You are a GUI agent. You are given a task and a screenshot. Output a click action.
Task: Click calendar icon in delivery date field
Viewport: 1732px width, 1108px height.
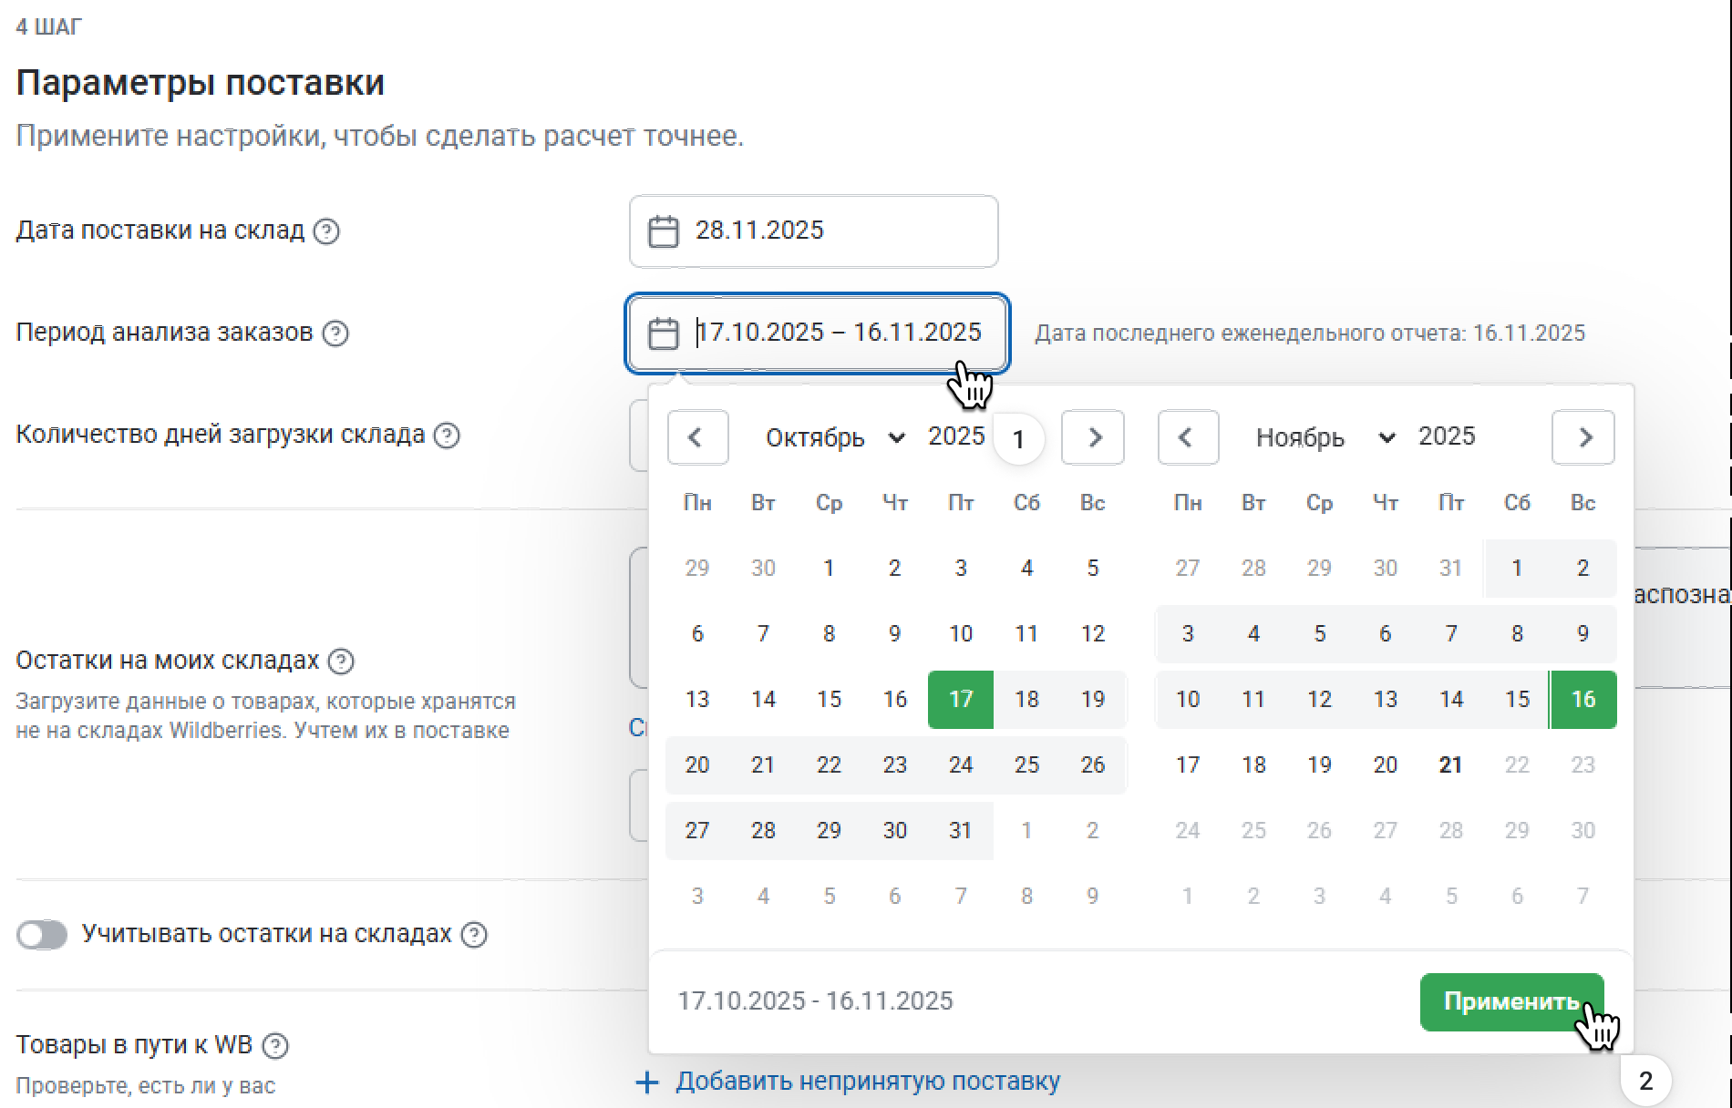(x=663, y=231)
